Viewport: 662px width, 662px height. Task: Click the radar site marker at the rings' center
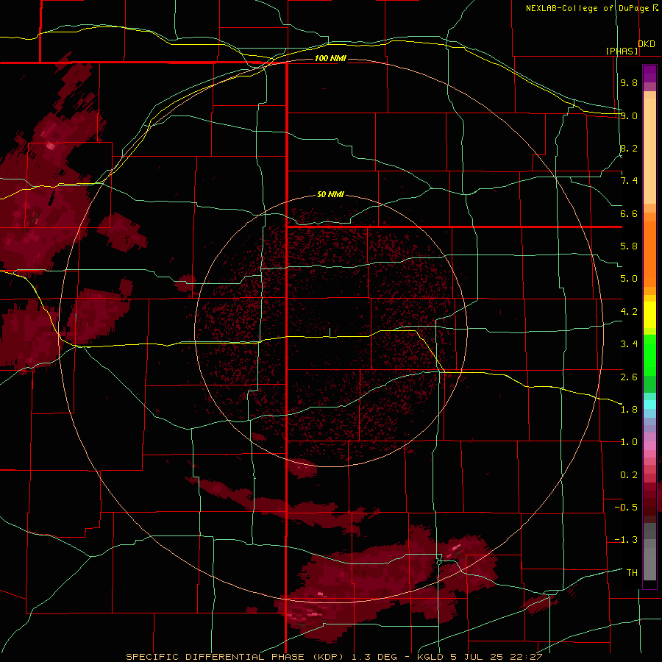[x=330, y=332]
